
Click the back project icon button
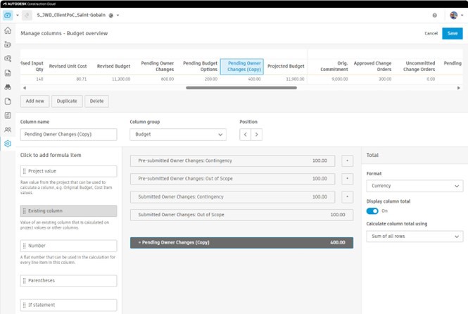[27, 15]
